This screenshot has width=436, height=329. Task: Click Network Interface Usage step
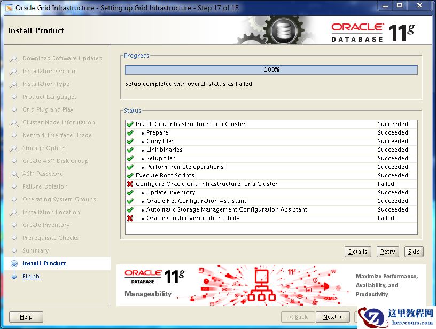(x=57, y=135)
